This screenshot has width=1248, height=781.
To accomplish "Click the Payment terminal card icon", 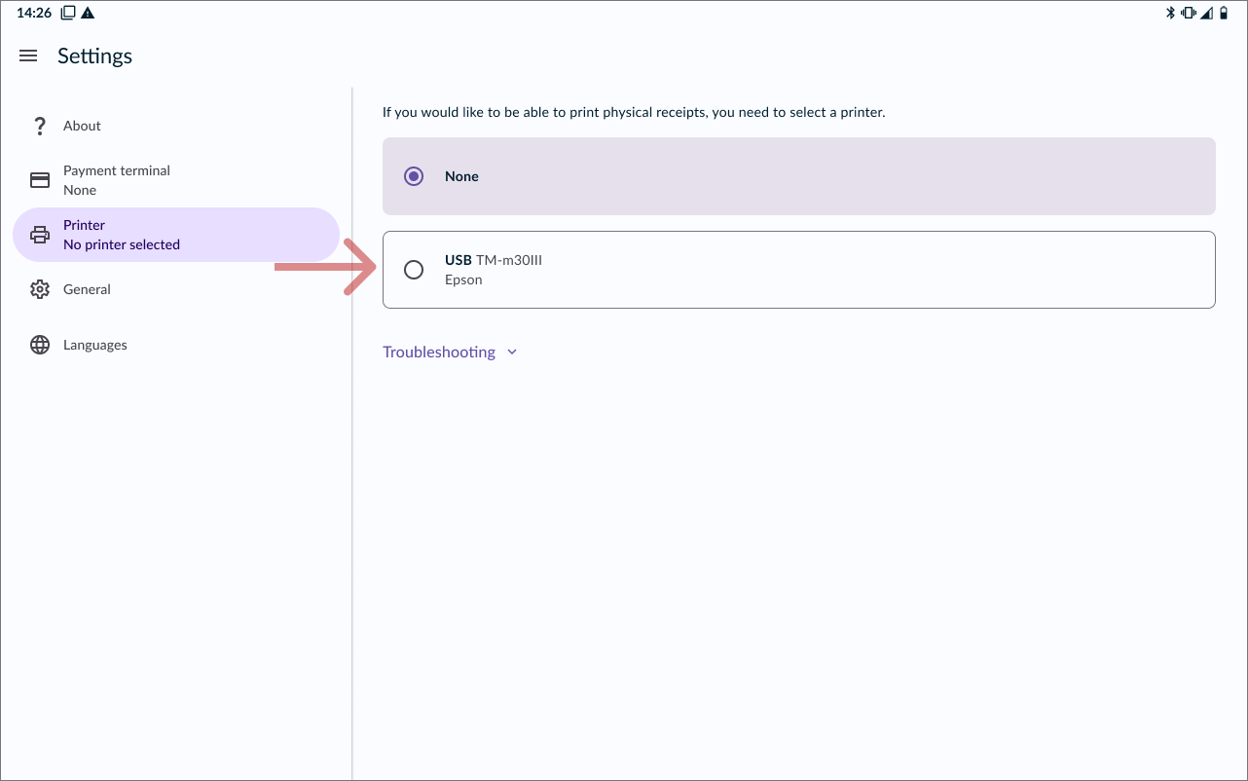I will [40, 180].
